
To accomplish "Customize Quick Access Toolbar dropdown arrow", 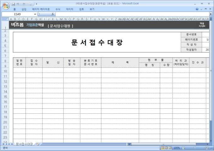I will pyautogui.click(x=37, y=4).
